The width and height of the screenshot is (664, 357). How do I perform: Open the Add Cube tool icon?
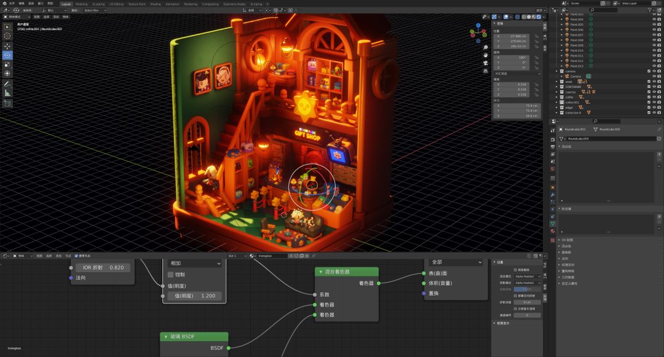pos(7,104)
